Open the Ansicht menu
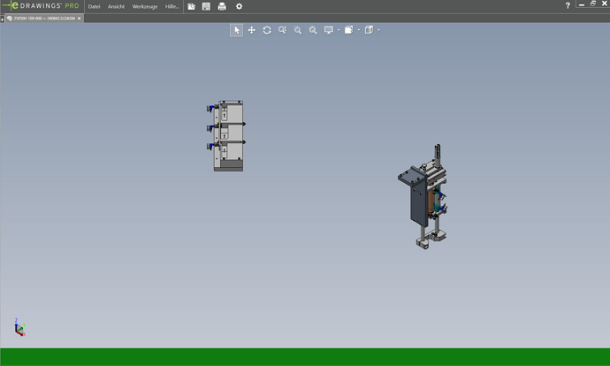The height and width of the screenshot is (366, 610). coord(116,6)
